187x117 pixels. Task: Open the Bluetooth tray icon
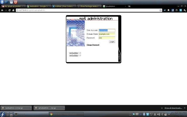click(x=162, y=114)
